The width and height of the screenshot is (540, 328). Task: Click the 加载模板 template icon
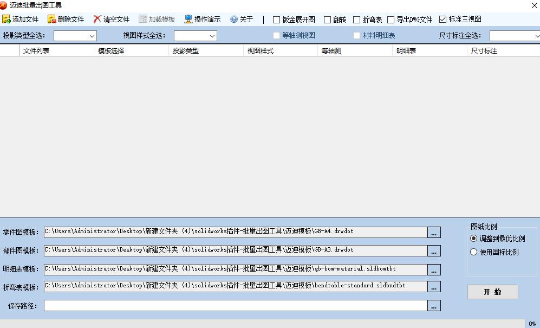(142, 20)
